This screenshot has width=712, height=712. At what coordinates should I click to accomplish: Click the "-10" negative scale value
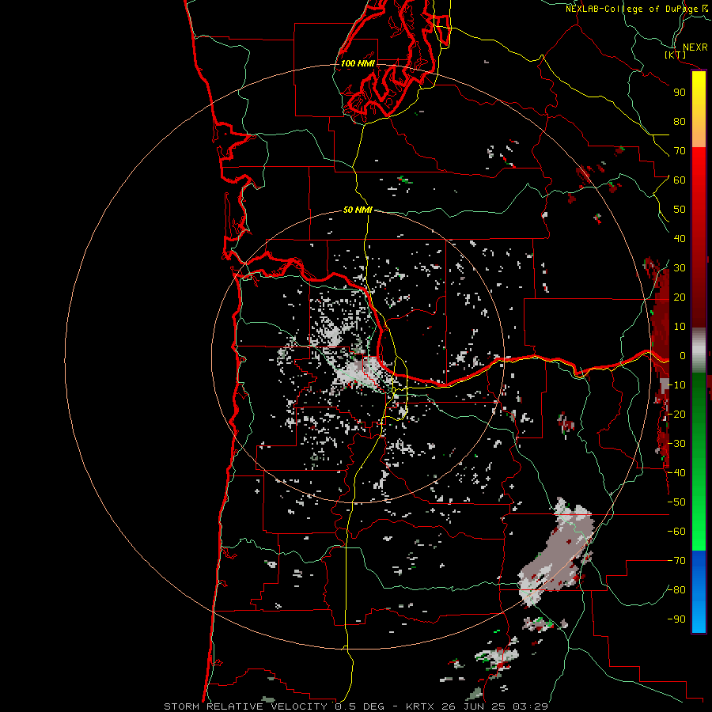[x=676, y=385]
